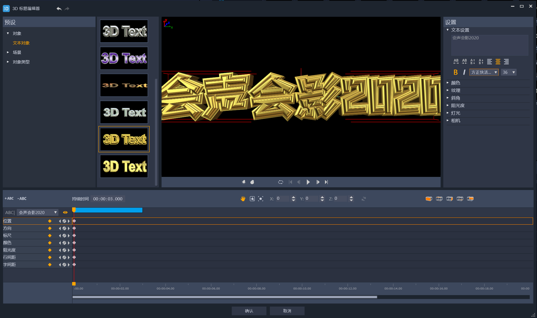Expand the 相机 settings section
Screen dimensions: 537x318
pos(447,120)
